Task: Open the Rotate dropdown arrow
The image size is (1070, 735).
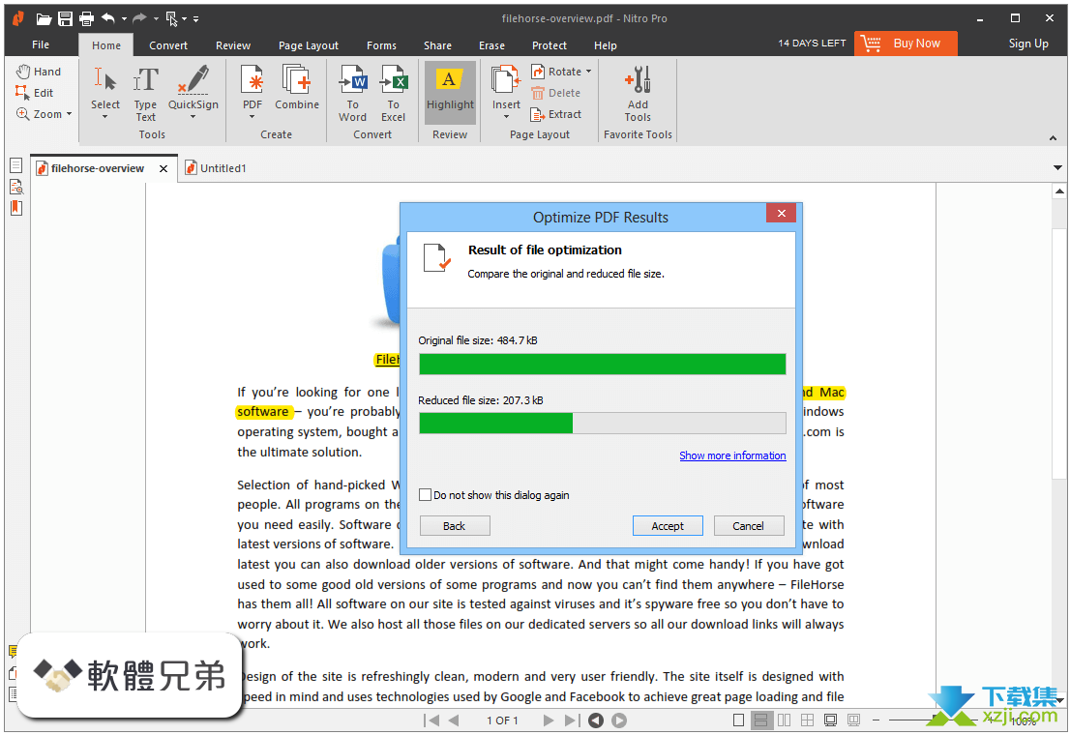Action: click(588, 72)
